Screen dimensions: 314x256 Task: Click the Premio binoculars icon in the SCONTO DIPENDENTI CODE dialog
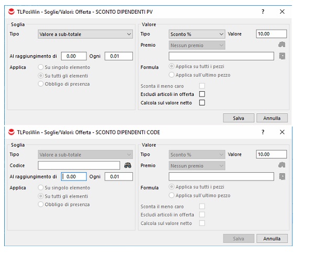coord(282,165)
